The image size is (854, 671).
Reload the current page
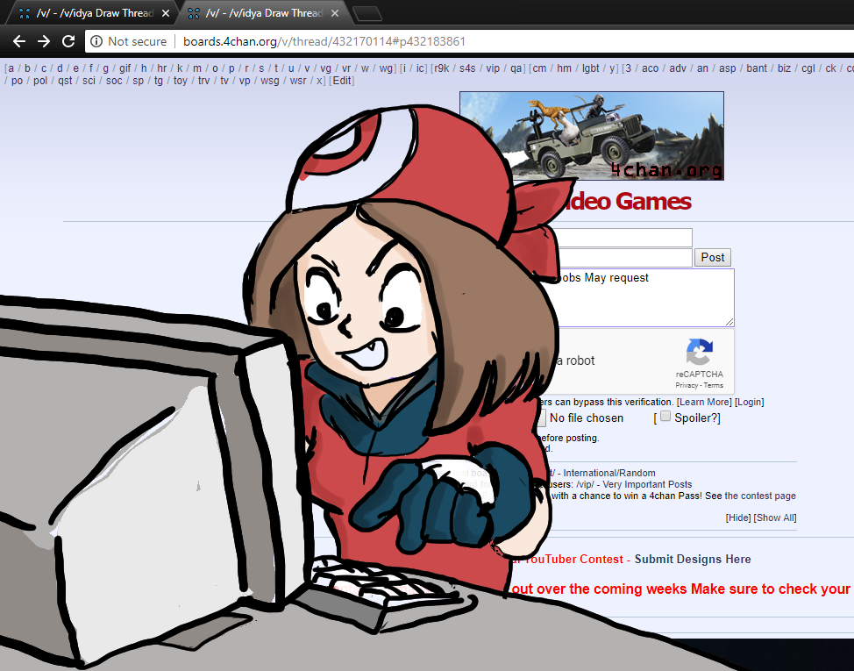point(68,41)
